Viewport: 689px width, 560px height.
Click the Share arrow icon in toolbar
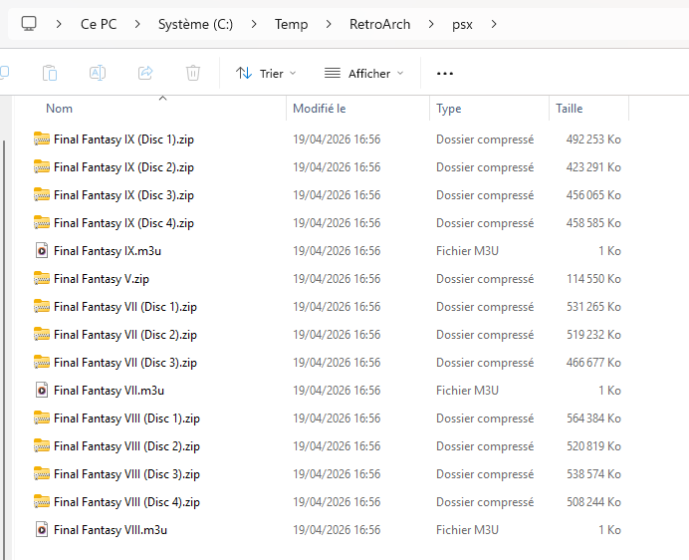coord(145,73)
